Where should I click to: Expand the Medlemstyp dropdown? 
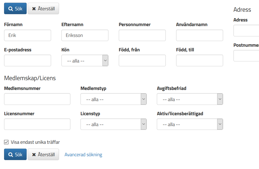click(114, 99)
